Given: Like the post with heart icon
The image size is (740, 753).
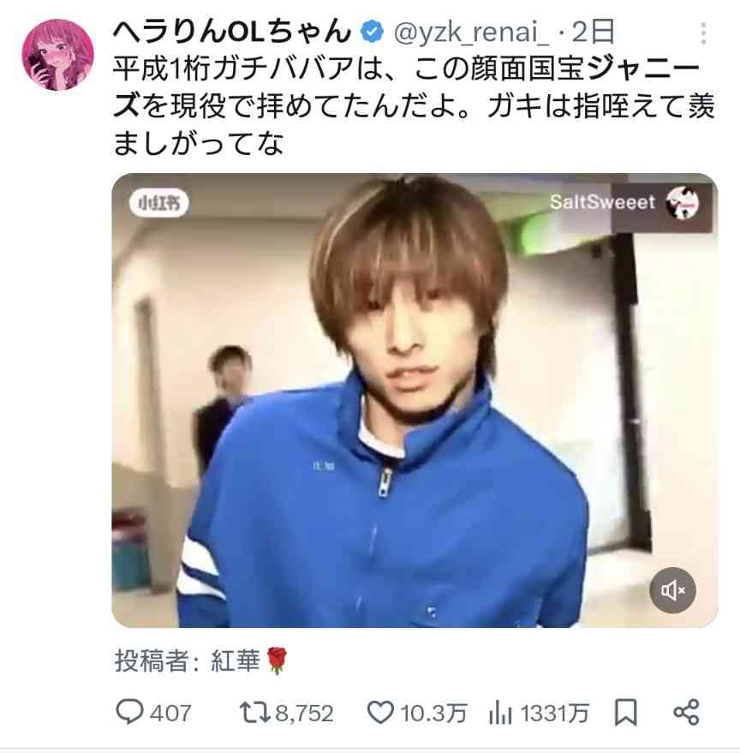Looking at the screenshot, I should pyautogui.click(x=380, y=712).
